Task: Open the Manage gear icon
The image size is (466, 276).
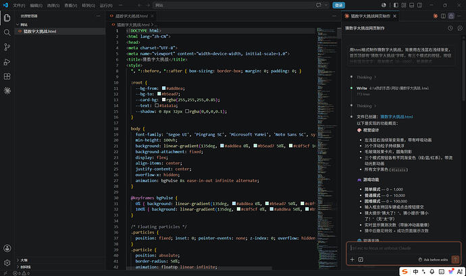Action: [x=7, y=263]
